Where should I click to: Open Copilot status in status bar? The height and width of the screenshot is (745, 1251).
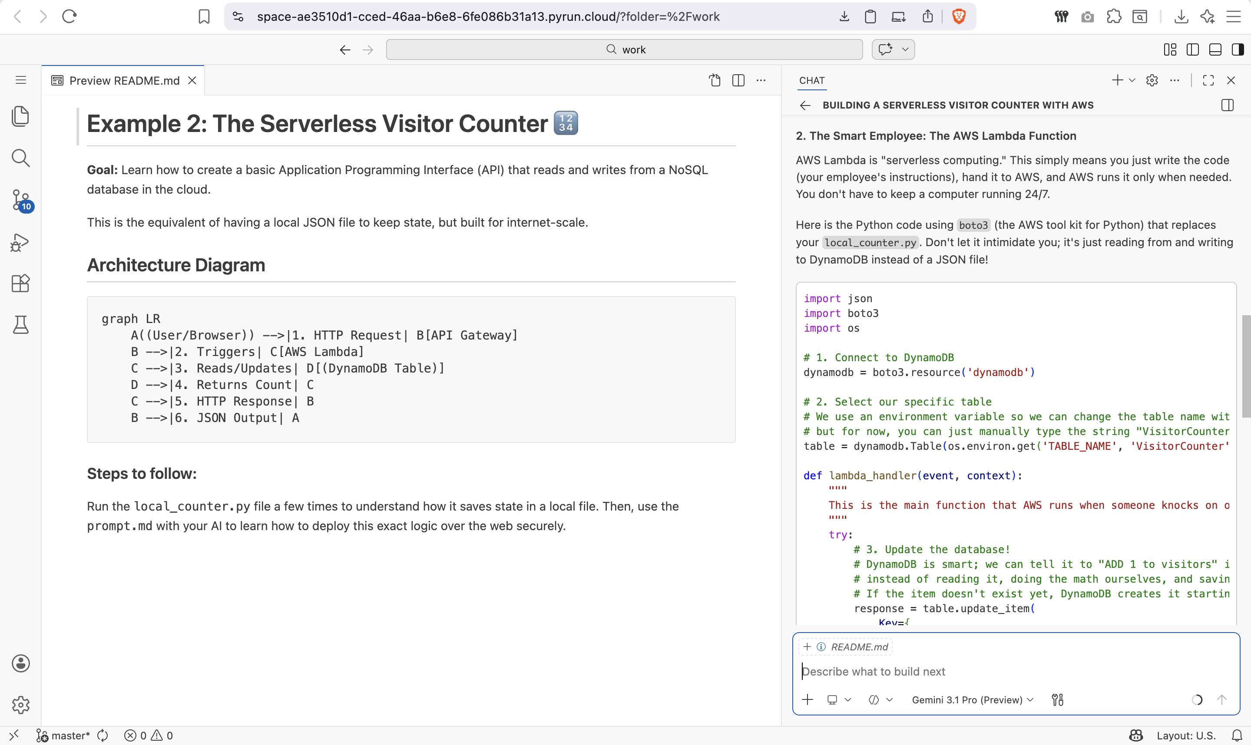pos(1136,735)
